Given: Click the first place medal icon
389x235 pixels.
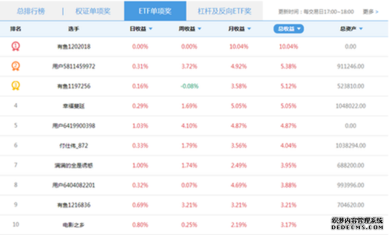Looking at the screenshot, I should pyautogui.click(x=15, y=46).
